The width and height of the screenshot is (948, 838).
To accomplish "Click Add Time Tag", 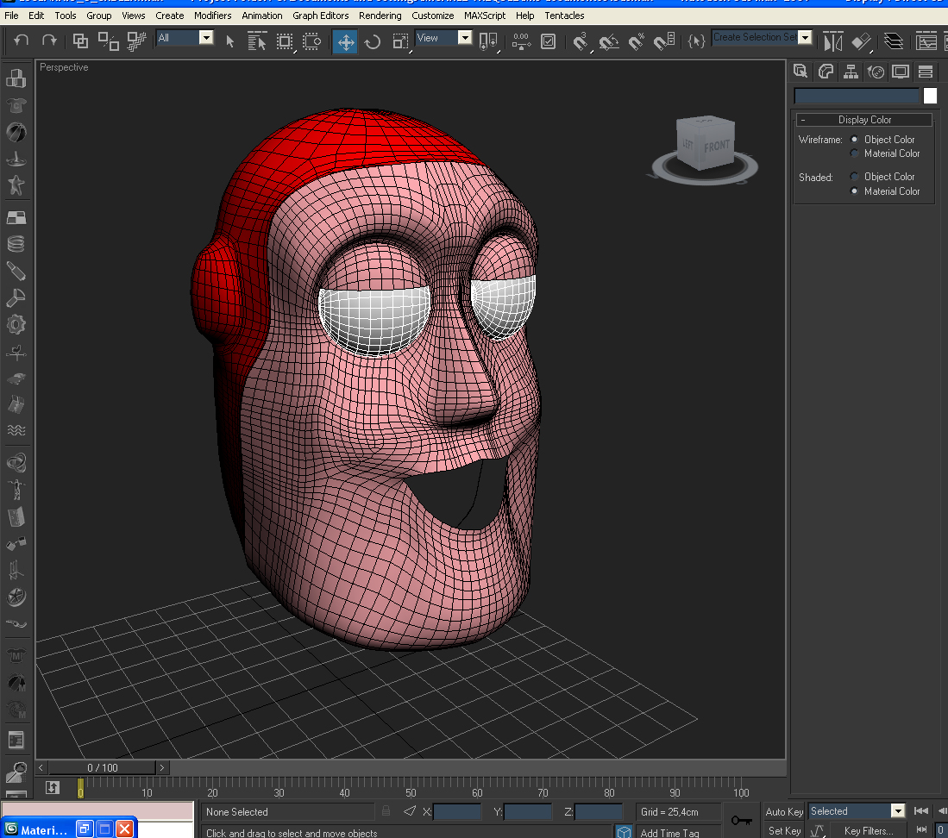I will pyautogui.click(x=669, y=833).
